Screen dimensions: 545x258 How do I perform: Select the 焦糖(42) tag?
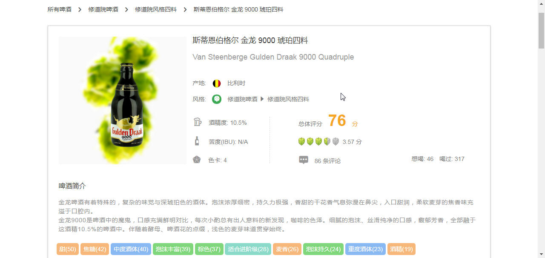tap(95, 249)
